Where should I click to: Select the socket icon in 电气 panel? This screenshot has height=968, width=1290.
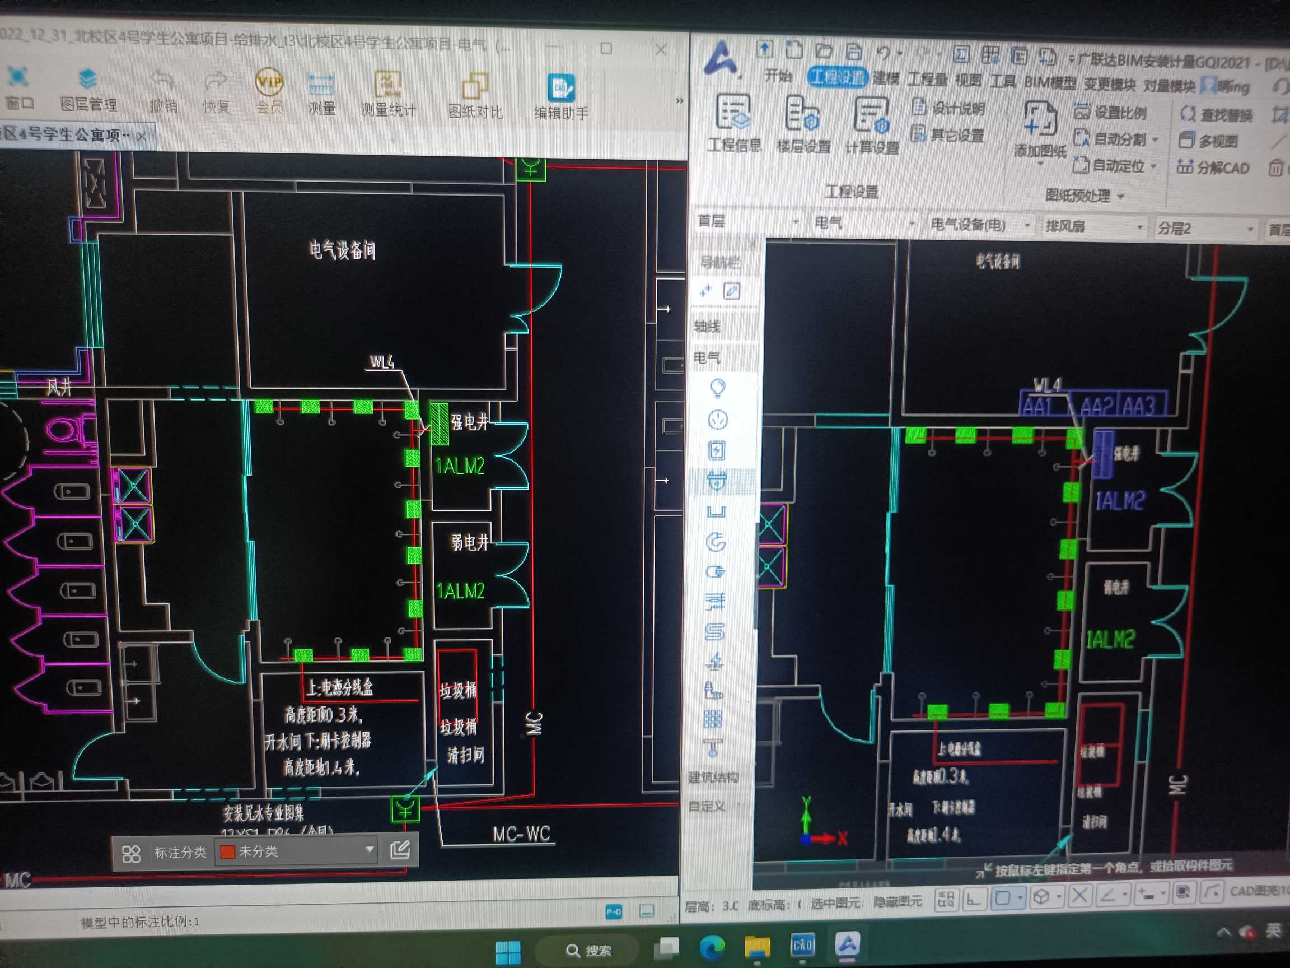[x=717, y=420]
